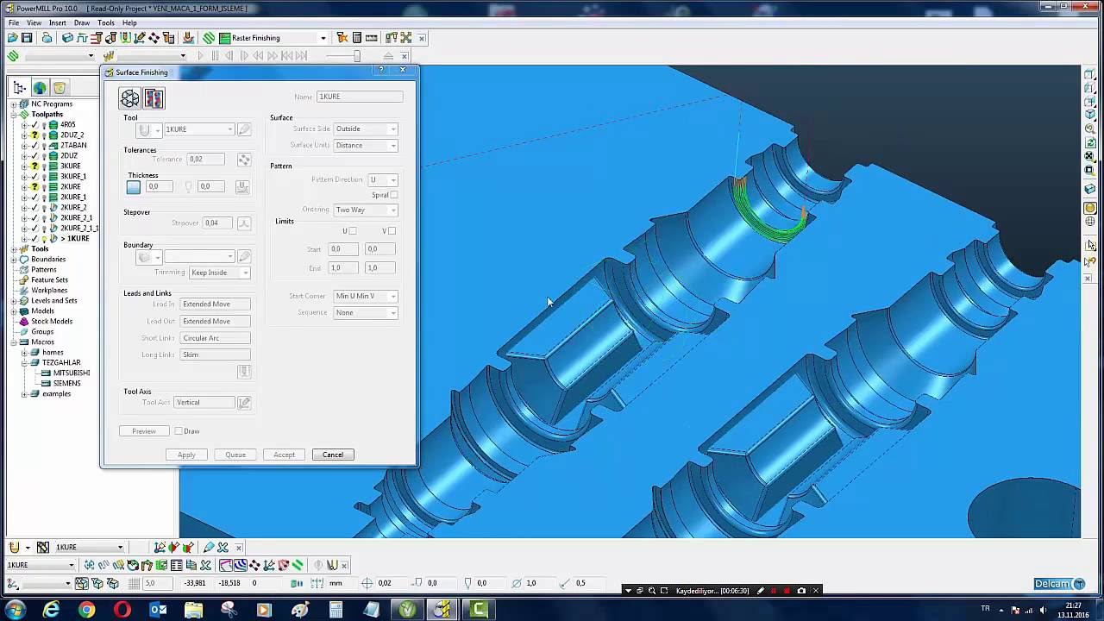The height and width of the screenshot is (621, 1104).
Task: Select the MITSUBISHI macro item
Action: point(72,373)
